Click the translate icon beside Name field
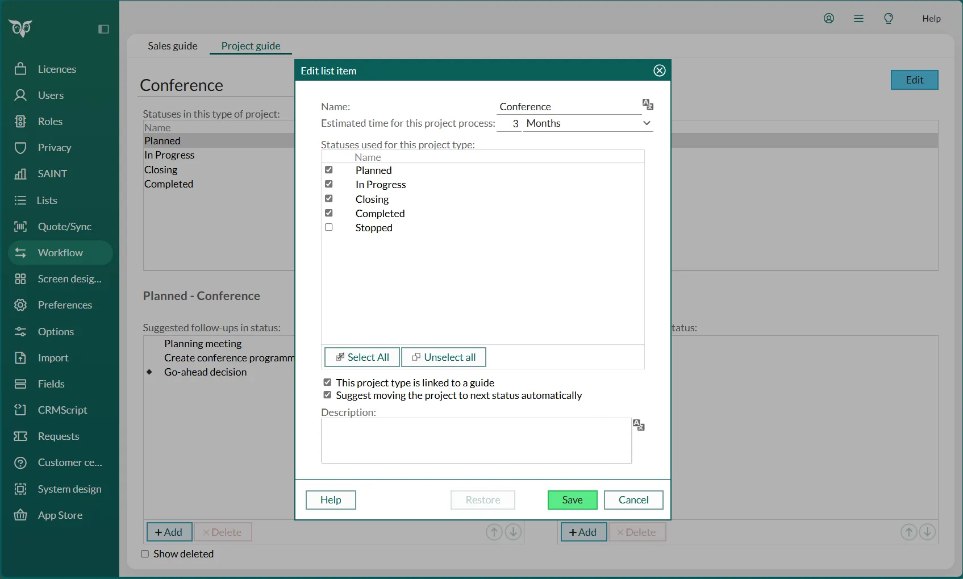The width and height of the screenshot is (963, 579). tap(648, 105)
